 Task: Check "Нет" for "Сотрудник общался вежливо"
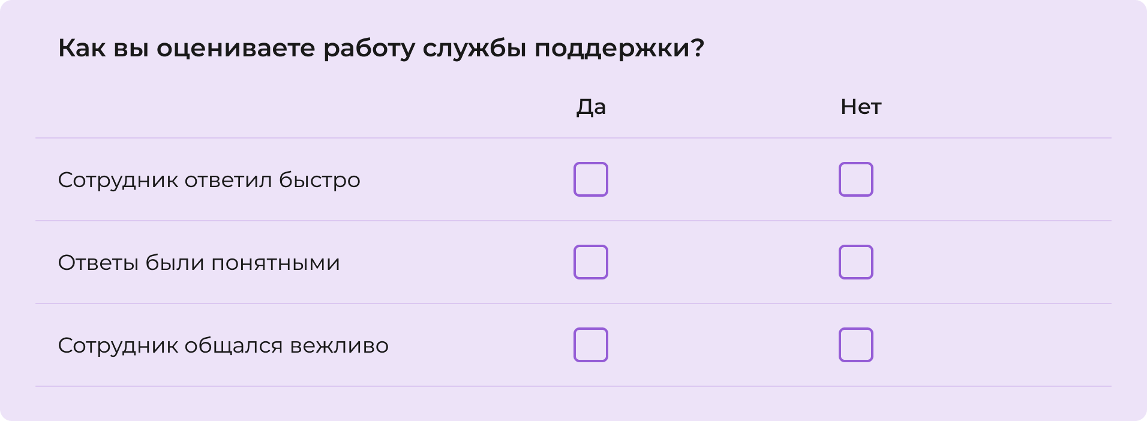click(855, 344)
